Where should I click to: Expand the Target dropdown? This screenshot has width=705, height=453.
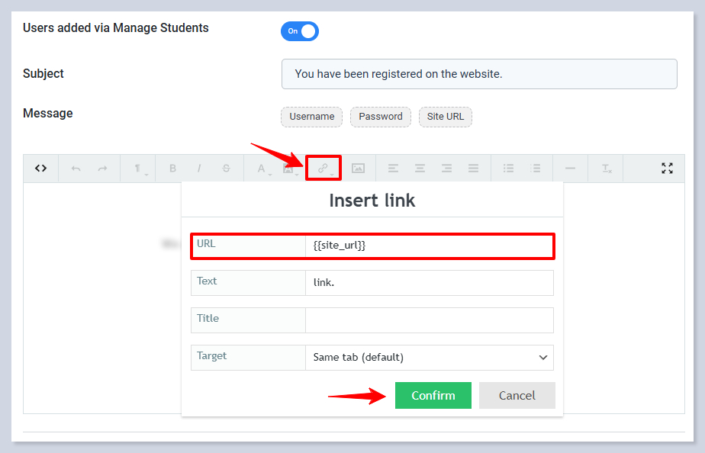click(429, 357)
